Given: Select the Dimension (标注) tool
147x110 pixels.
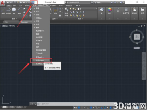Looking at the screenshot, I should click(55, 11).
